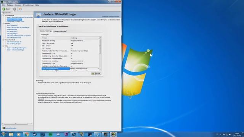Select the Kantutjämning - Läge row

click(70, 64)
